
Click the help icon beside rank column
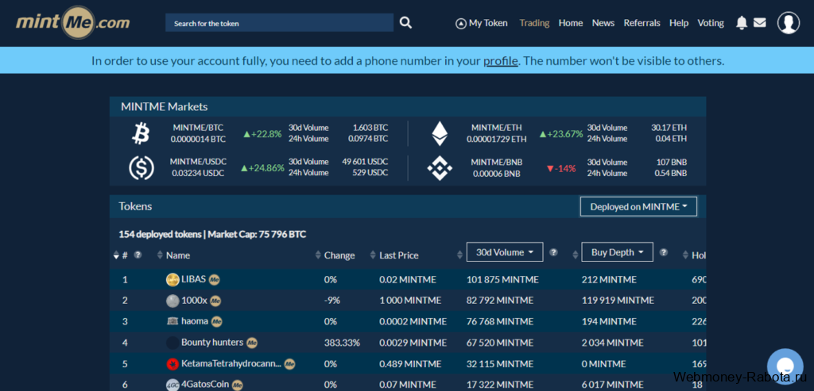tap(138, 255)
